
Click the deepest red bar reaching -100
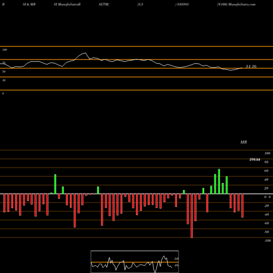click(192, 216)
